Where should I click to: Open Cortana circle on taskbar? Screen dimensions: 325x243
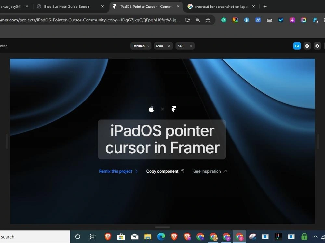pos(78,237)
